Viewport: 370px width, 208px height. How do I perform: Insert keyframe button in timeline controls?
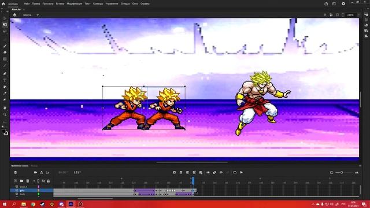(x=175, y=172)
